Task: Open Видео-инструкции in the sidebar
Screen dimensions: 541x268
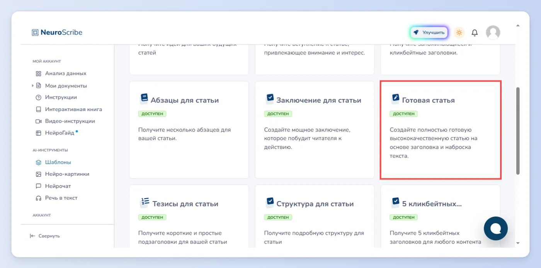Action: click(70, 121)
